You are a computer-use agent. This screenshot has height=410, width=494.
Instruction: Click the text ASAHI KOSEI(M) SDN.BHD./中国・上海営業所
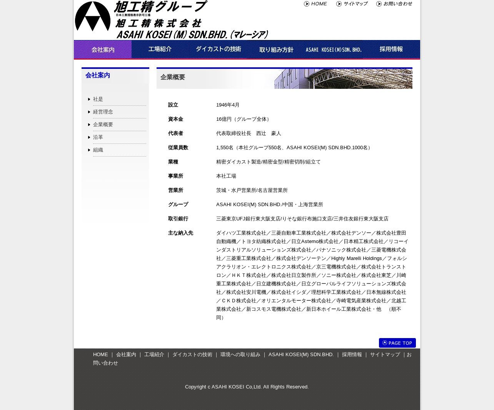click(270, 205)
